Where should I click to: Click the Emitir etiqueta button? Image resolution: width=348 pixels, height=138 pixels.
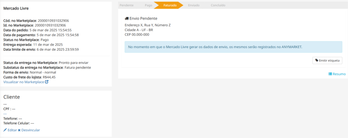(327, 61)
